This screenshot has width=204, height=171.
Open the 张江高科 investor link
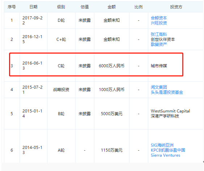point(159,34)
